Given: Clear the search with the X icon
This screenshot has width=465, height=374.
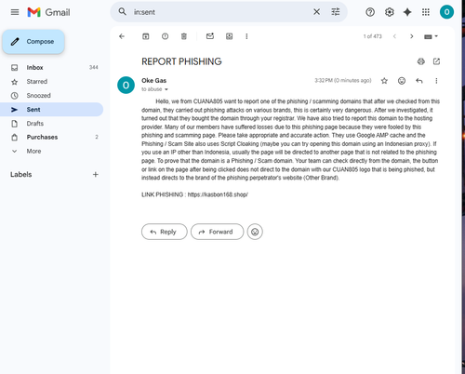Looking at the screenshot, I should 316,12.
